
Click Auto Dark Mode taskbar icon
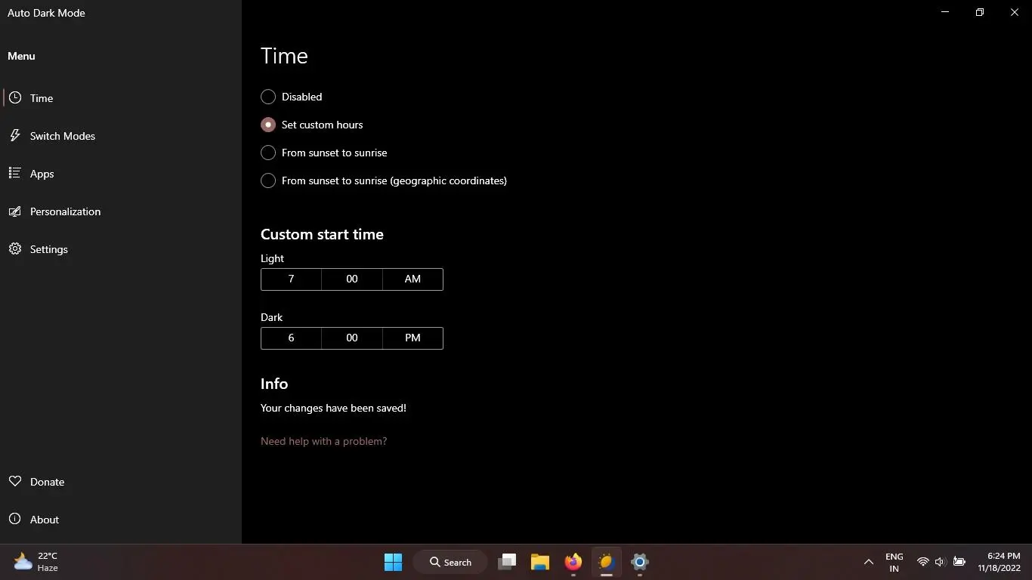click(607, 562)
